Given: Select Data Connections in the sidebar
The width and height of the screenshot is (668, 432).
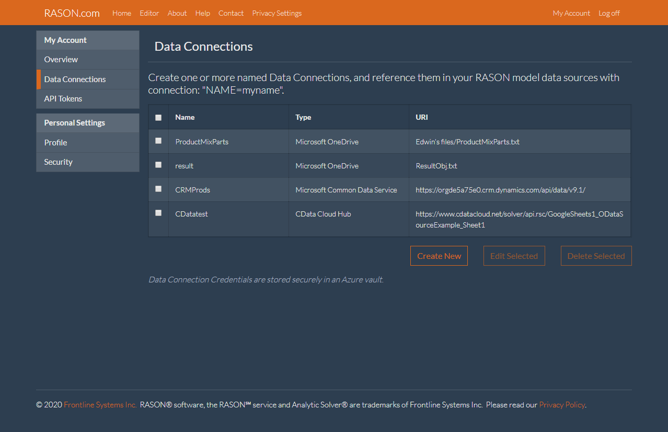Looking at the screenshot, I should click(75, 79).
